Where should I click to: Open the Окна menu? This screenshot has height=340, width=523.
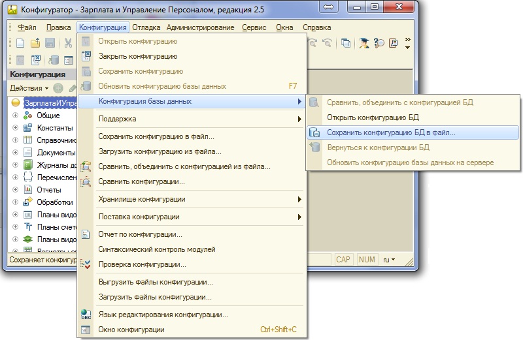click(x=284, y=27)
